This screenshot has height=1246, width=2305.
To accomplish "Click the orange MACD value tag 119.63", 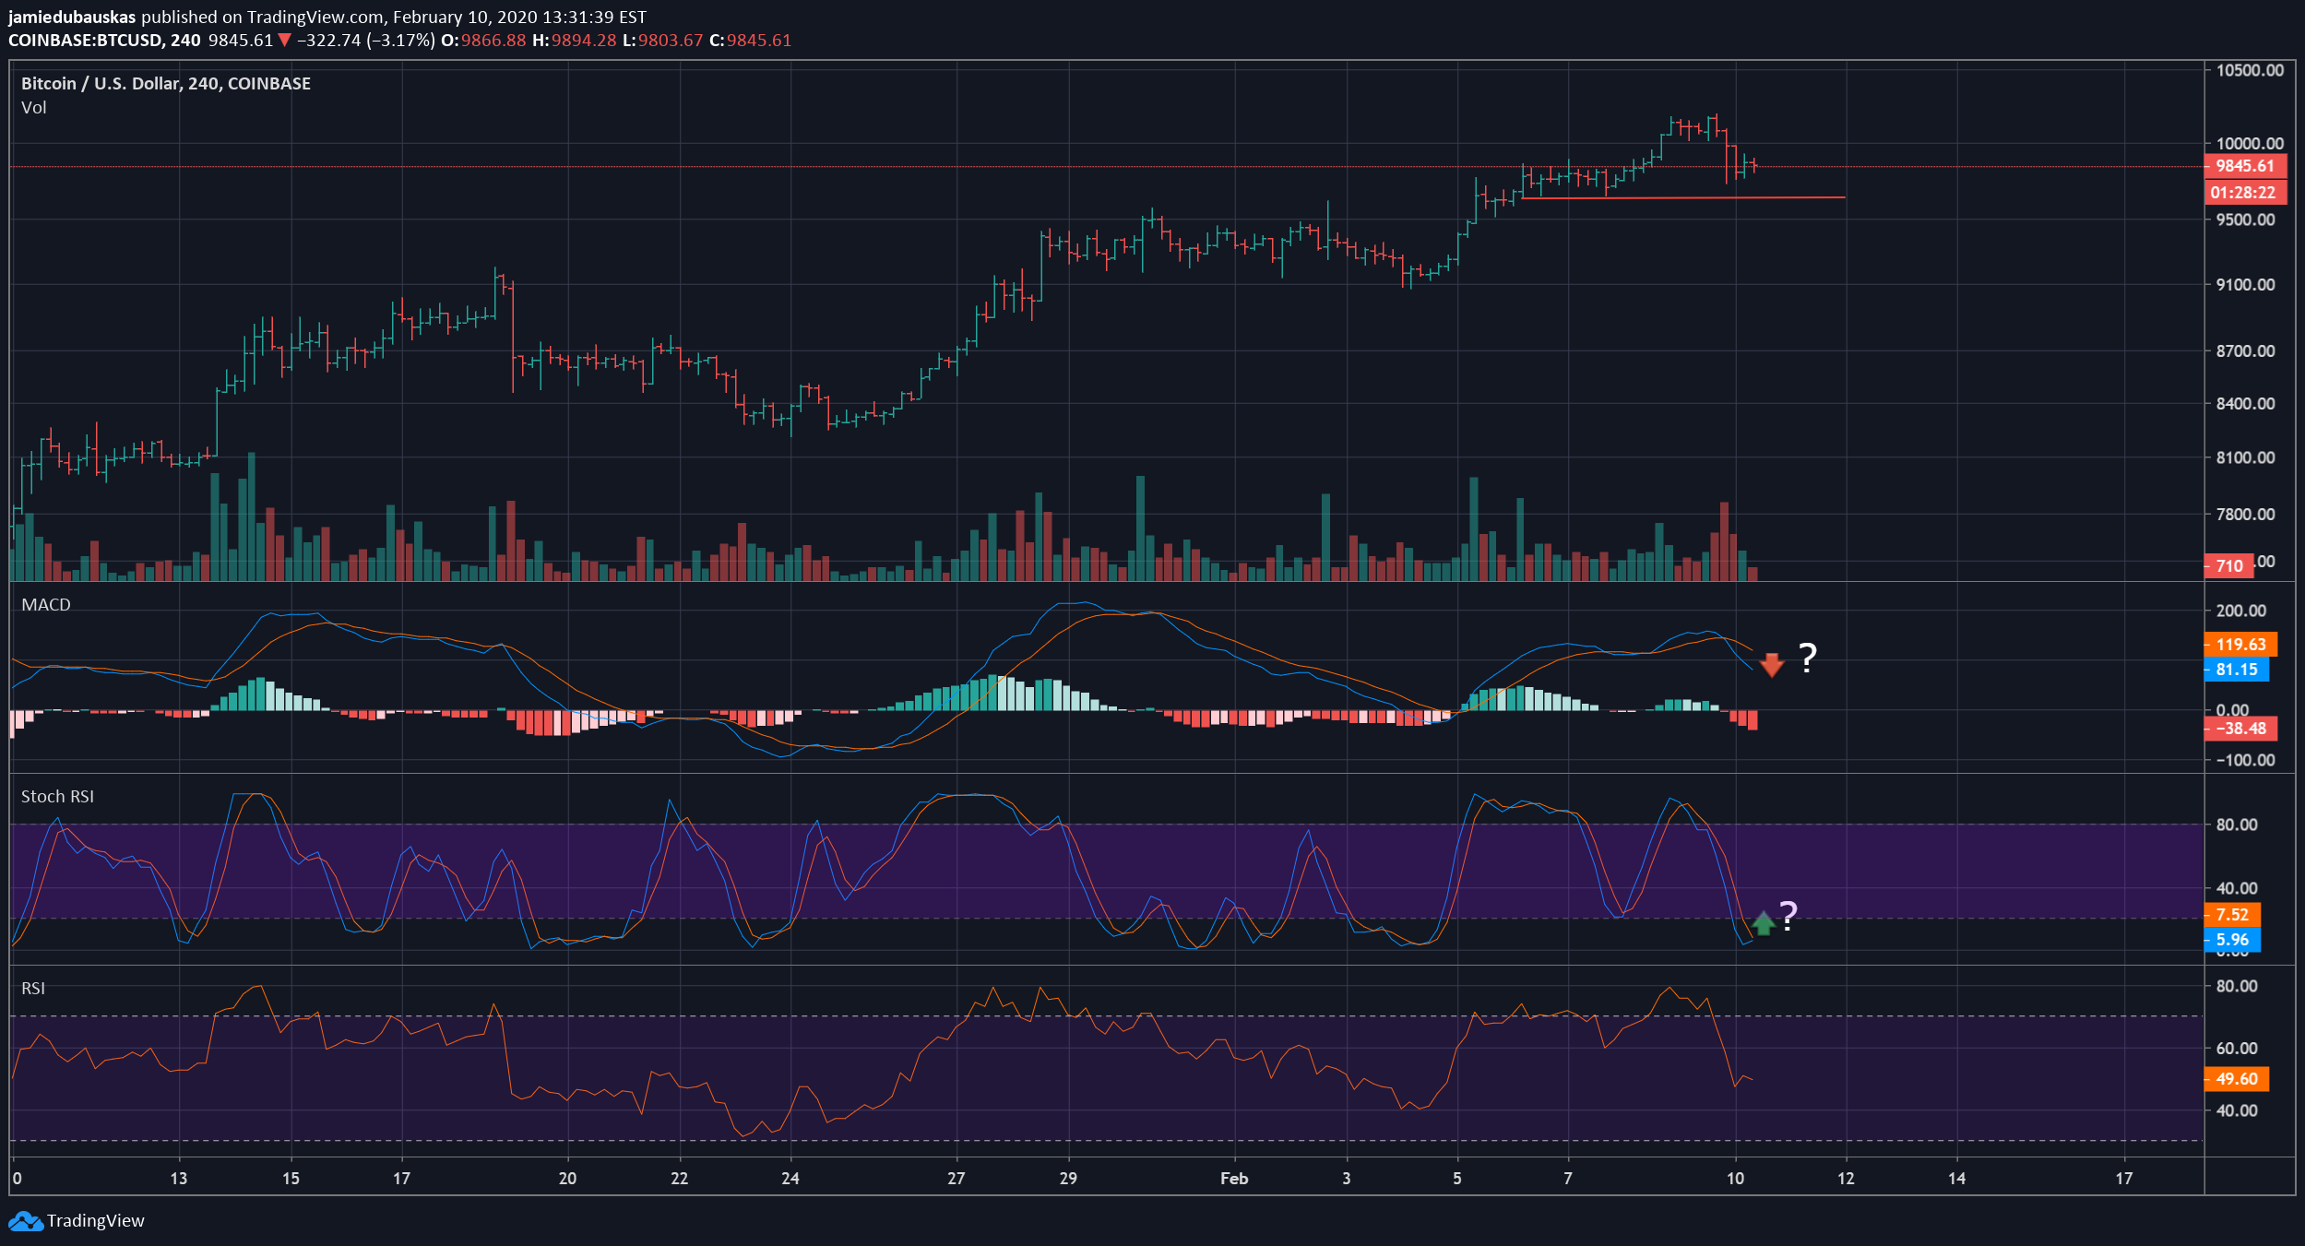I will coord(2240,645).
